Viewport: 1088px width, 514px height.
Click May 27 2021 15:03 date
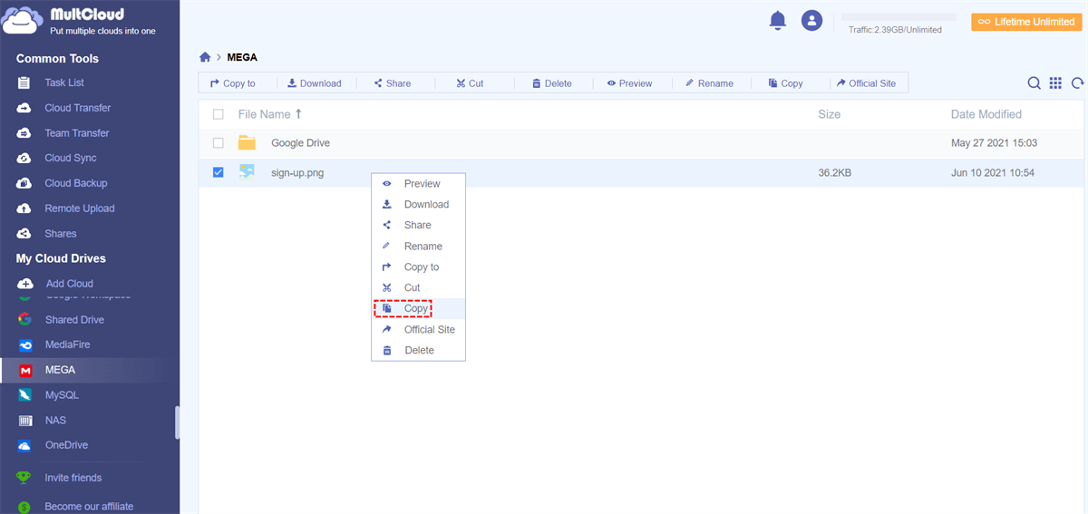click(x=994, y=143)
